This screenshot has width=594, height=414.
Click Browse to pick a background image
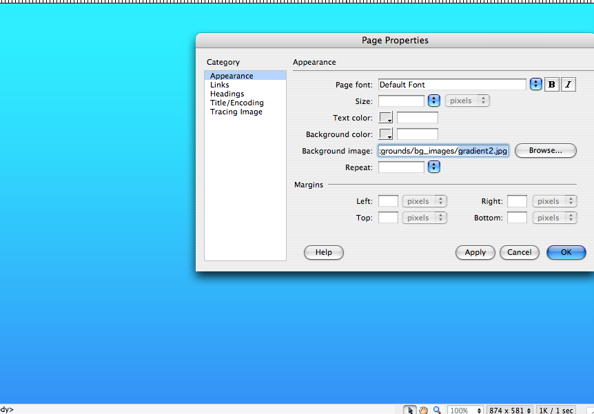click(545, 150)
